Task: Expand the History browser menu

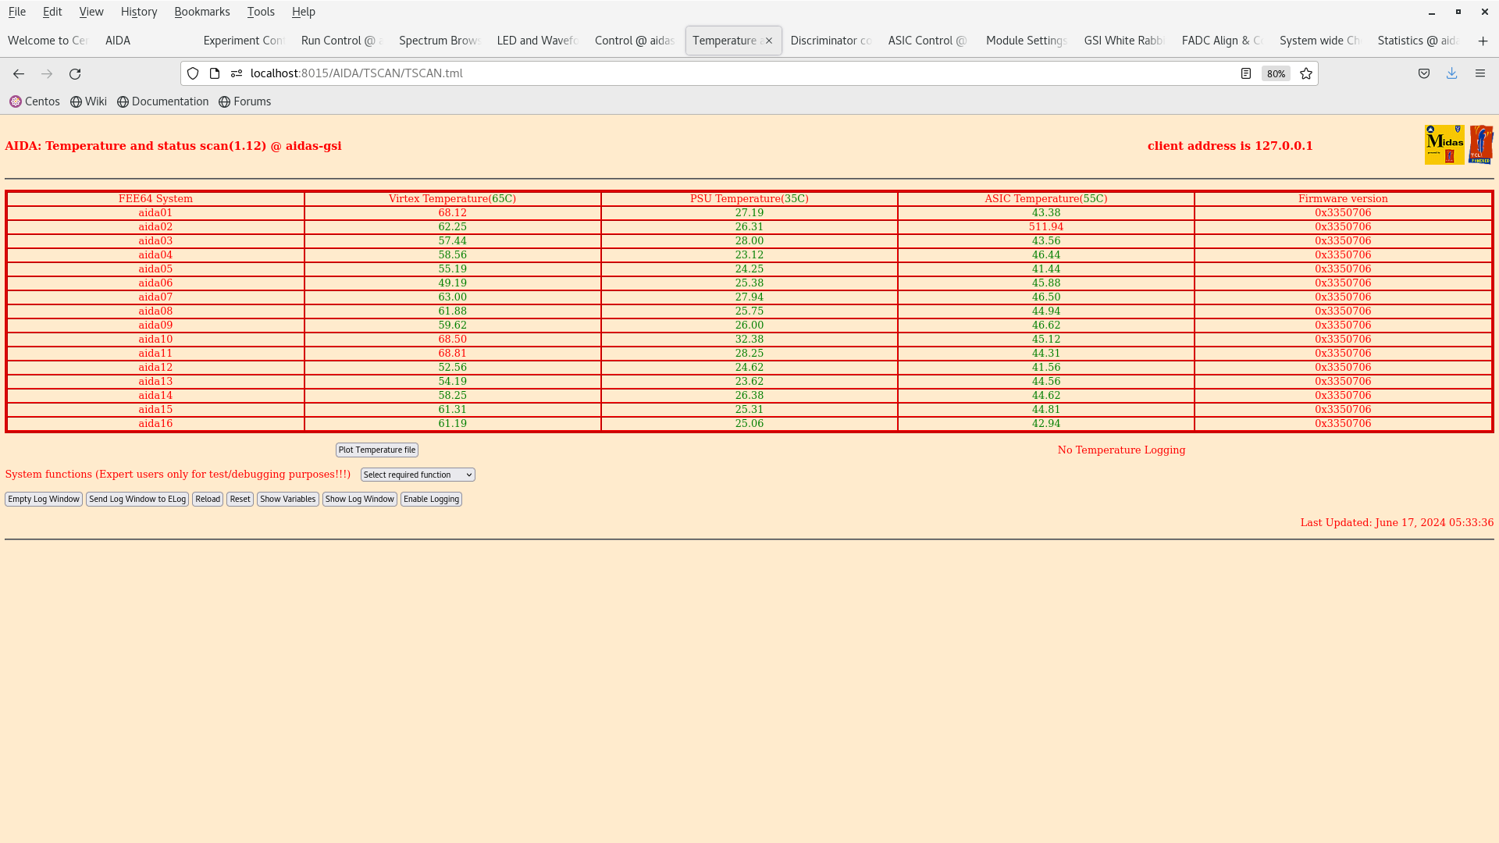Action: (x=139, y=12)
